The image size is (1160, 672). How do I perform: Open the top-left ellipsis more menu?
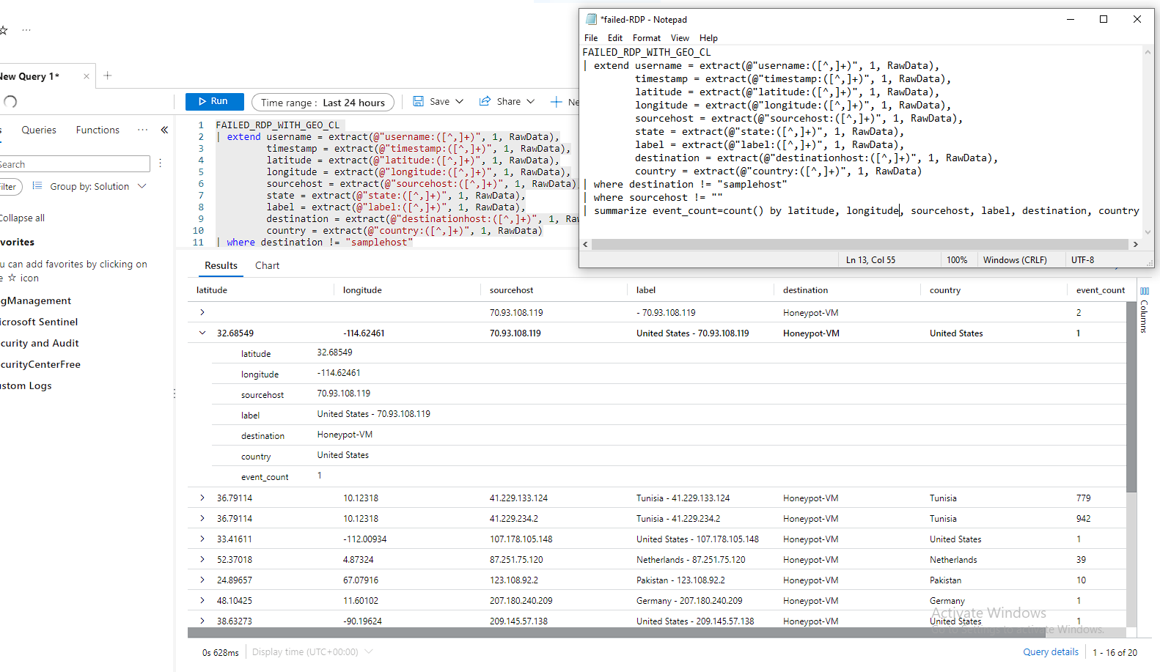pyautogui.click(x=26, y=30)
